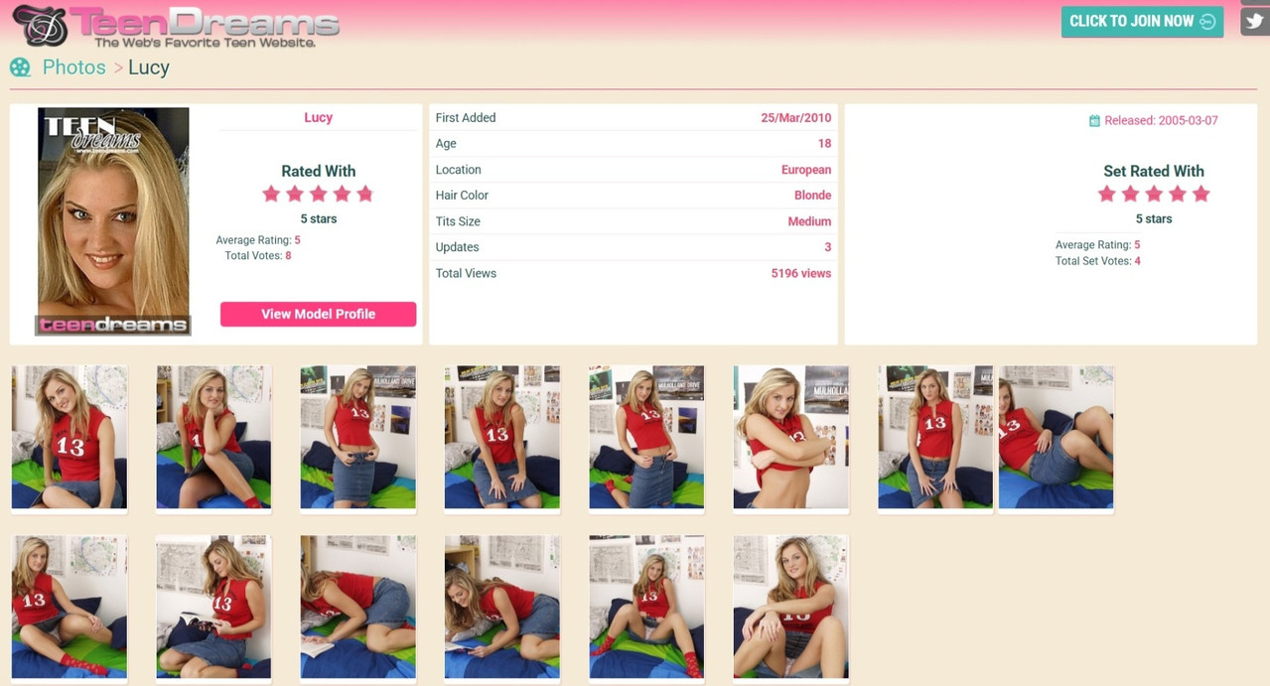Click the Hair Color value Blonde
This screenshot has height=686, width=1270.
pos(812,196)
